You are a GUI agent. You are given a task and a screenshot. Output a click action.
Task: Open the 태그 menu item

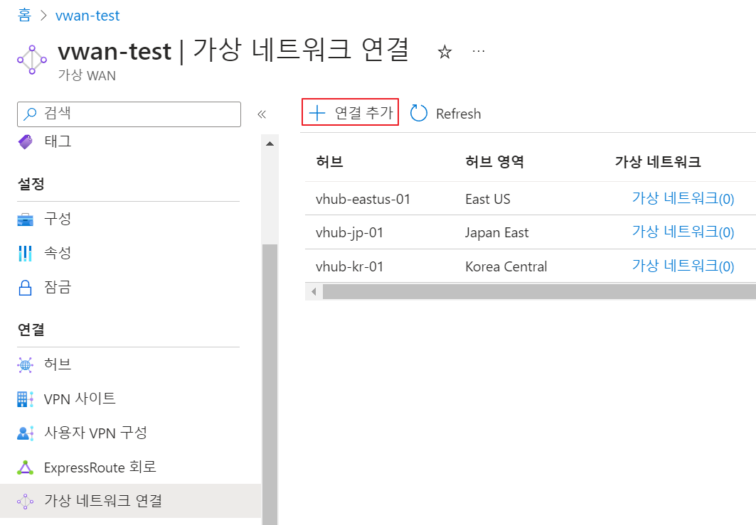58,141
